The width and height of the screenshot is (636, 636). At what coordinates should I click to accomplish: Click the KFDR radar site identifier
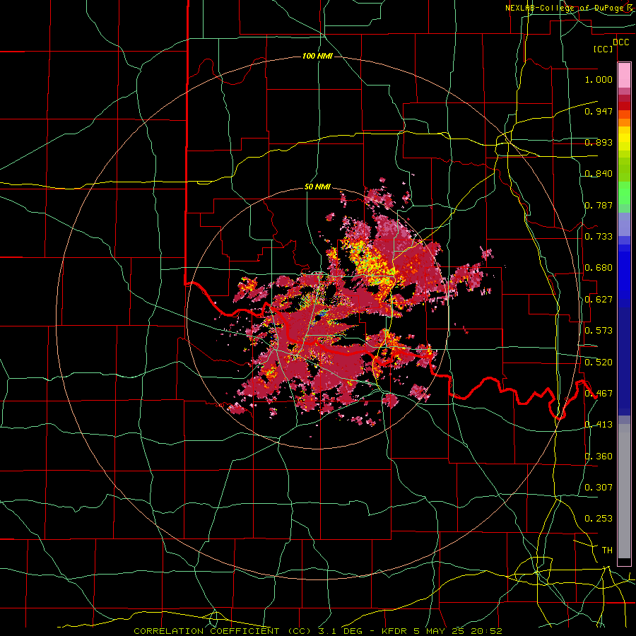[396, 631]
